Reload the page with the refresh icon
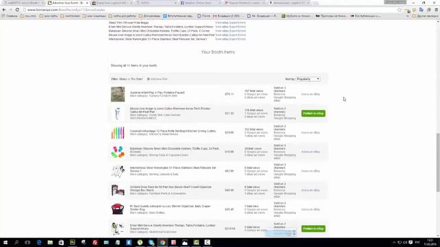 pos(17,10)
